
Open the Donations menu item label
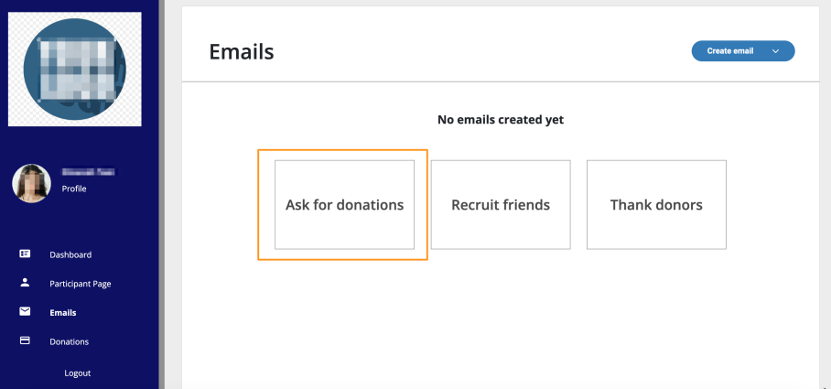point(69,341)
